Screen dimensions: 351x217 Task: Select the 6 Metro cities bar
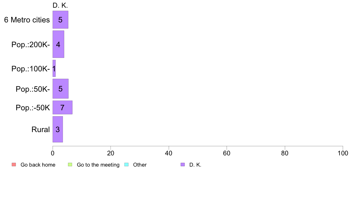pyautogui.click(x=61, y=20)
